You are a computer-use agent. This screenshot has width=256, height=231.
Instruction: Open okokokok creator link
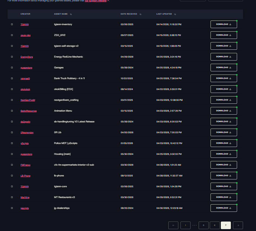pyautogui.click(x=25, y=89)
